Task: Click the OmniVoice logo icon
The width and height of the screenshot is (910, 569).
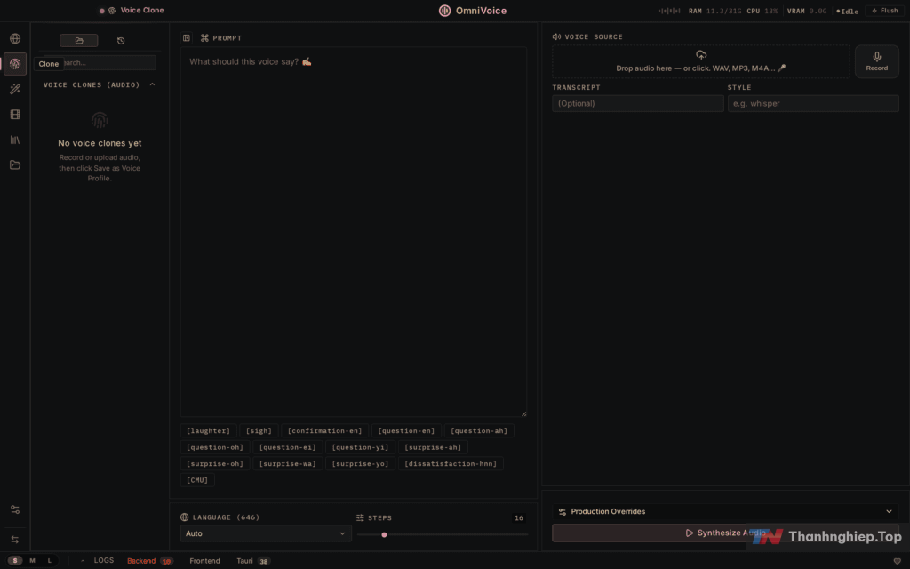Action: point(444,11)
